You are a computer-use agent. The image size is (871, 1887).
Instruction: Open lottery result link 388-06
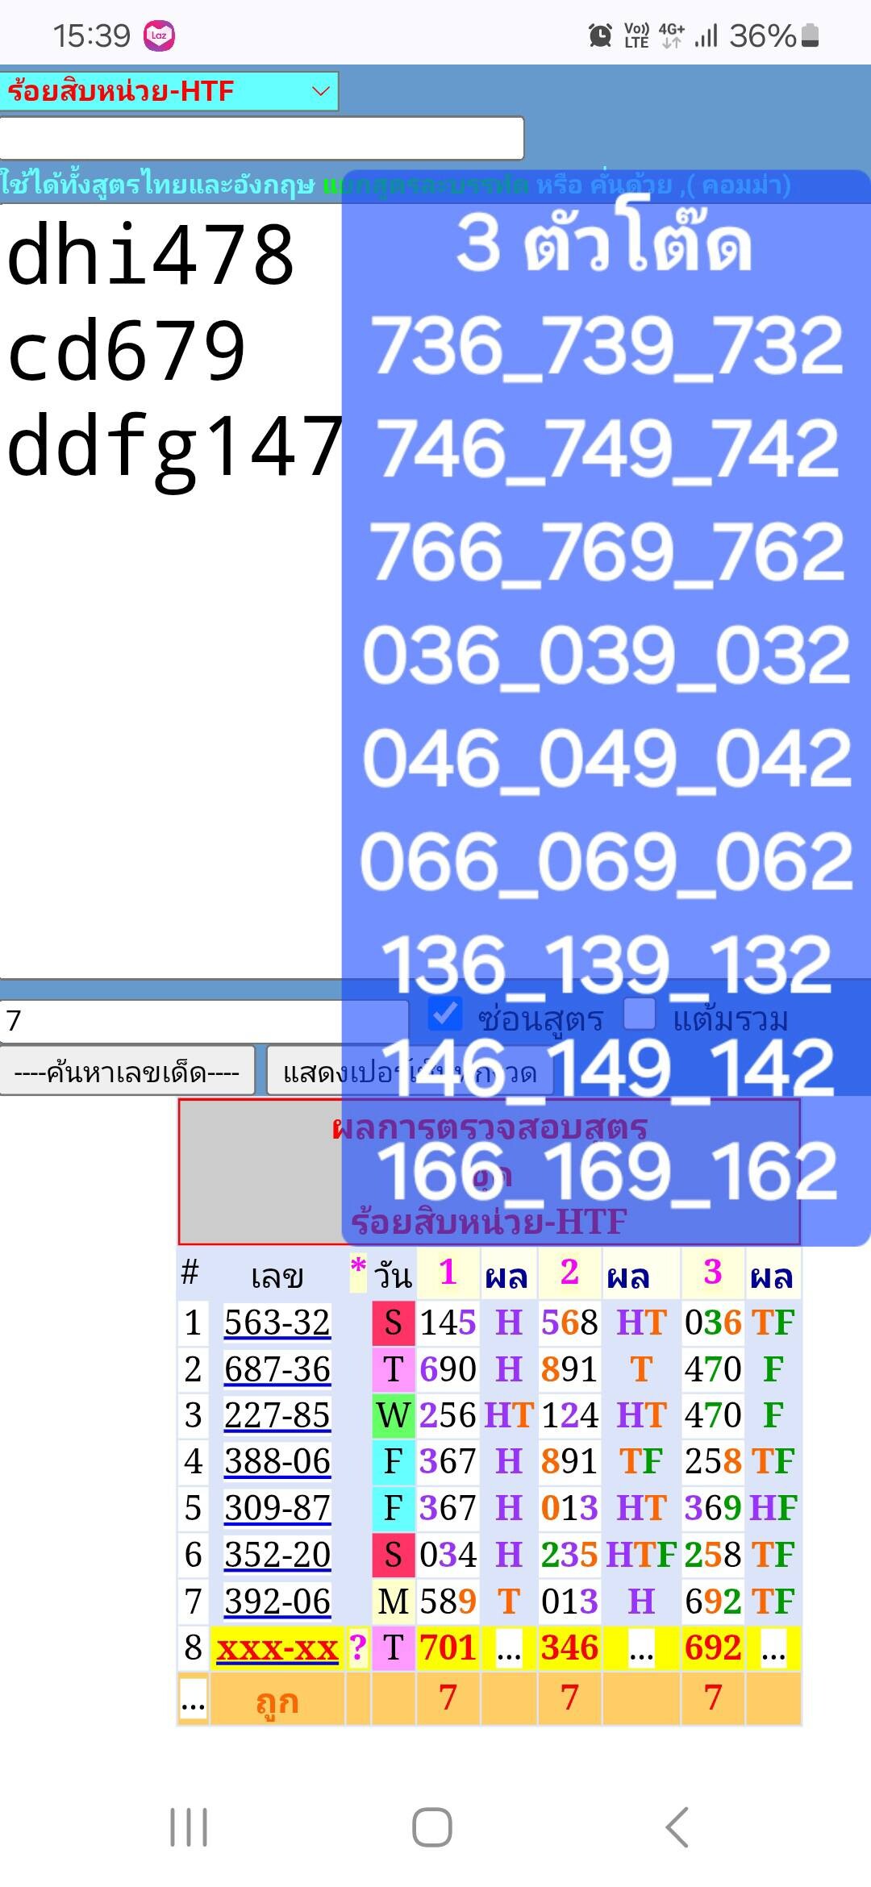(277, 1461)
